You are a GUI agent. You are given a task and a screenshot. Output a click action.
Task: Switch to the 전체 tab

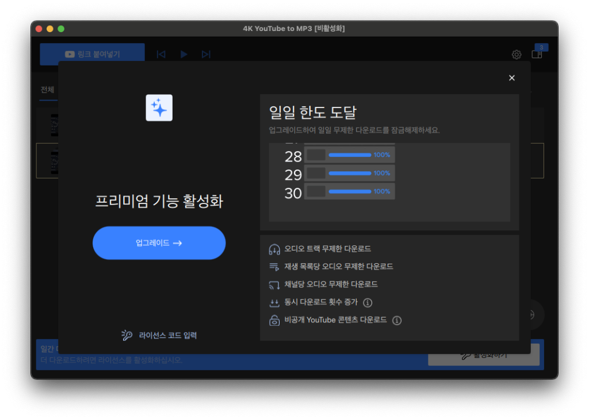pyautogui.click(x=47, y=90)
